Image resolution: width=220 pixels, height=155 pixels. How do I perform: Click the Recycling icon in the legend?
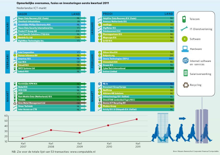click(186, 85)
